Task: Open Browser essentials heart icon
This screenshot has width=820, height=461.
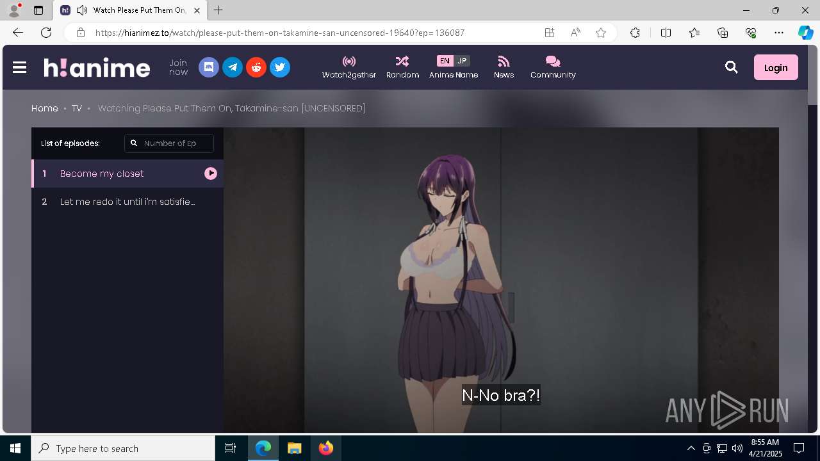Action: coord(751,33)
